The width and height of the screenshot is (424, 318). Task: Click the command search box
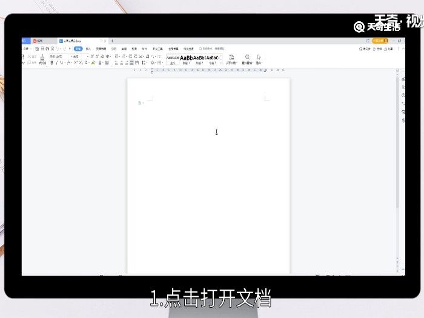pos(212,48)
